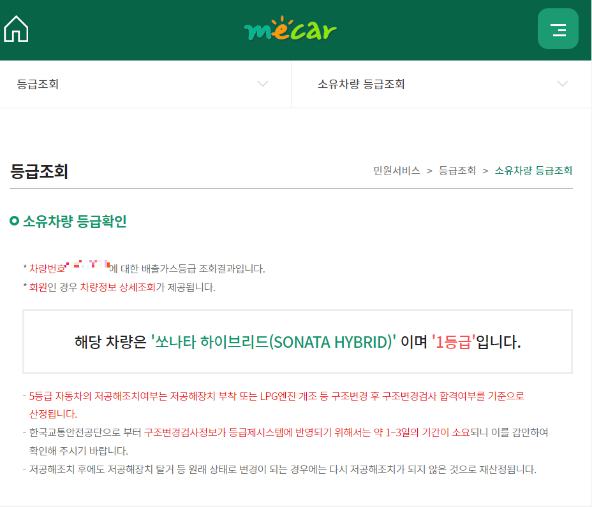Expand the 등급조회 dropdown
The width and height of the screenshot is (592, 507).
pos(145,84)
